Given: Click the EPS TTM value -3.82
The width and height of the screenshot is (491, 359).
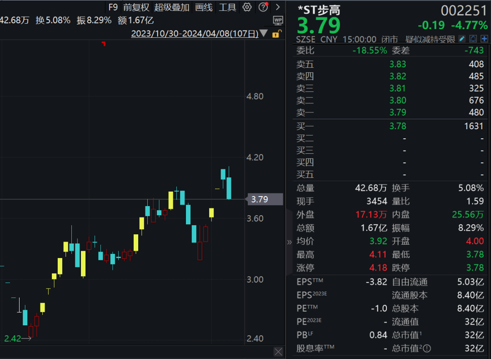Looking at the screenshot, I should point(376,282).
